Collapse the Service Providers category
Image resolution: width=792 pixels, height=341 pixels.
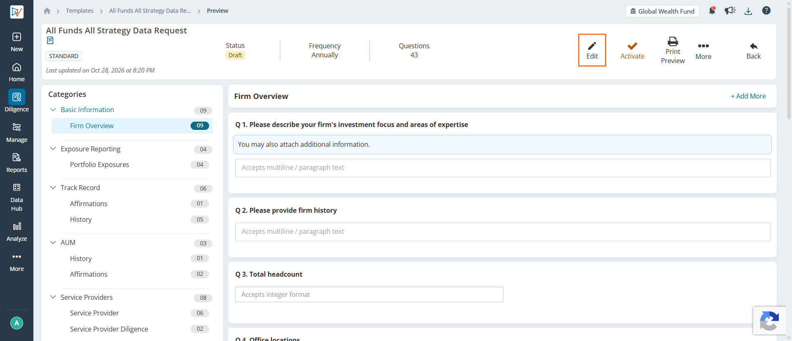click(x=53, y=297)
